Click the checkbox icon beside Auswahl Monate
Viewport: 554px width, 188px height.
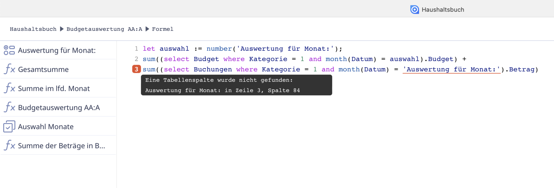[9, 126]
